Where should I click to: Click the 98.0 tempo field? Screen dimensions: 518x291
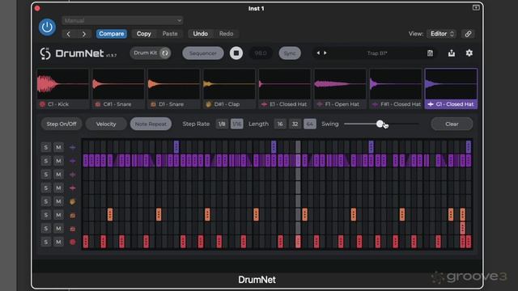pyautogui.click(x=261, y=53)
